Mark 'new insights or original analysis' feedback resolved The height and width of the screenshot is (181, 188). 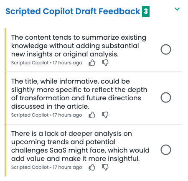(166, 49)
